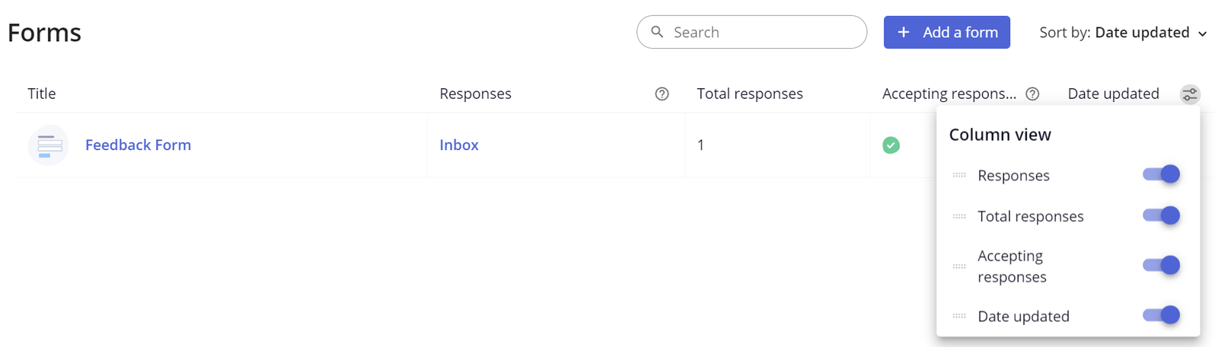The width and height of the screenshot is (1218, 347).
Task: Turn off Accepting responses column toggle
Action: click(1161, 266)
